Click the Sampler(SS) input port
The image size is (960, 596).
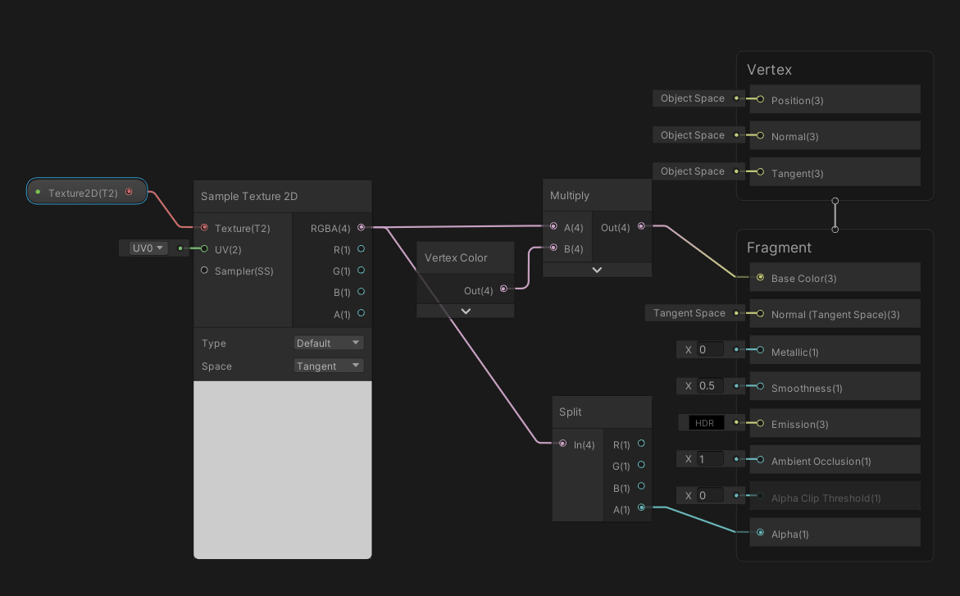[x=204, y=271]
